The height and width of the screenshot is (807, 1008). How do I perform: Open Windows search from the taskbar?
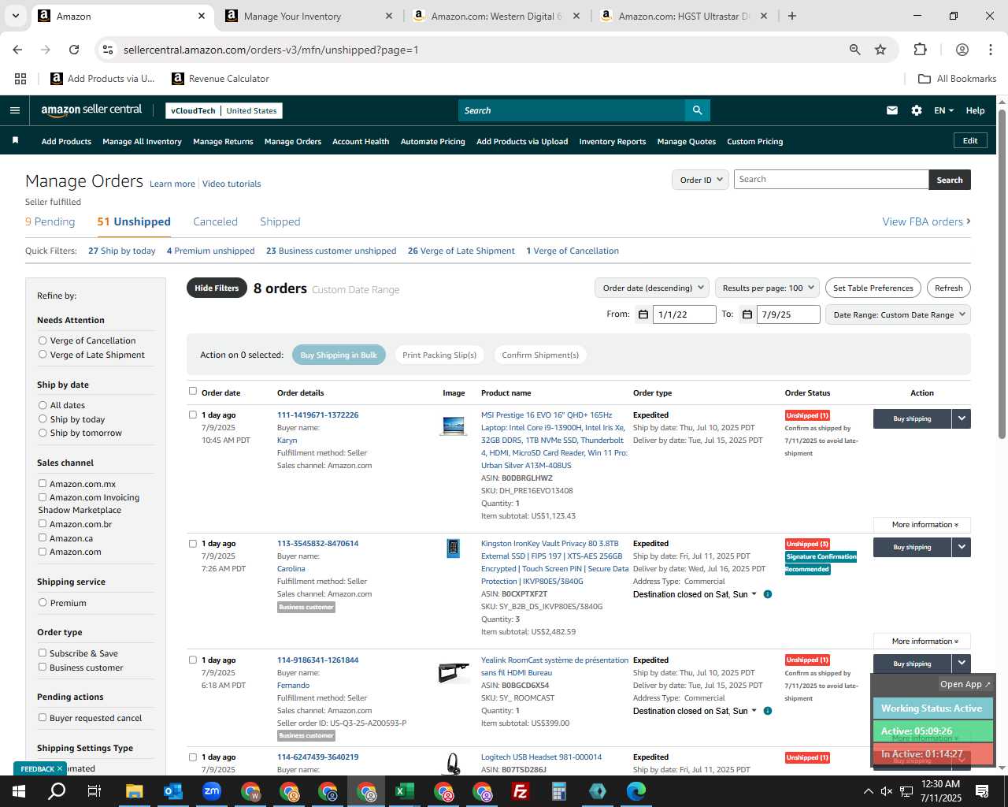57,791
